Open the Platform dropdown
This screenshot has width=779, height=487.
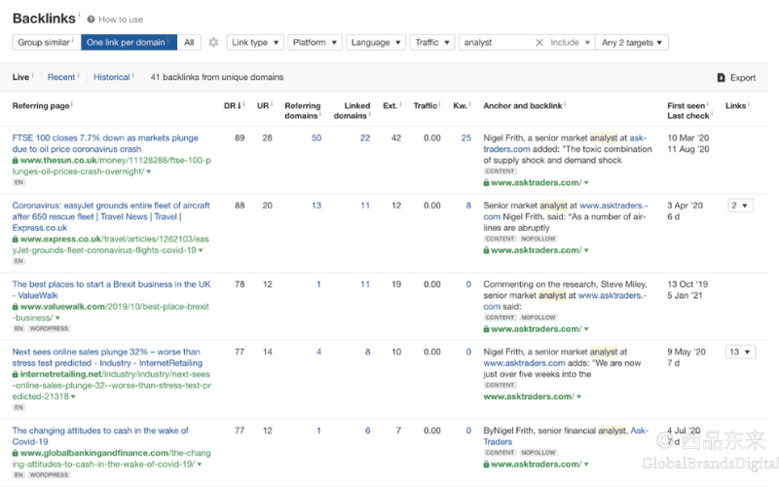pyautogui.click(x=315, y=42)
